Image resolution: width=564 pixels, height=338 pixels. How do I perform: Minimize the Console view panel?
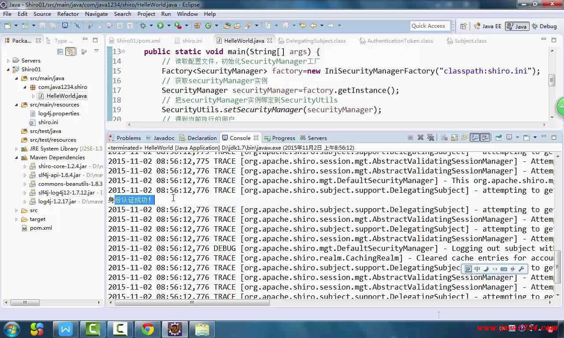pos(543,137)
